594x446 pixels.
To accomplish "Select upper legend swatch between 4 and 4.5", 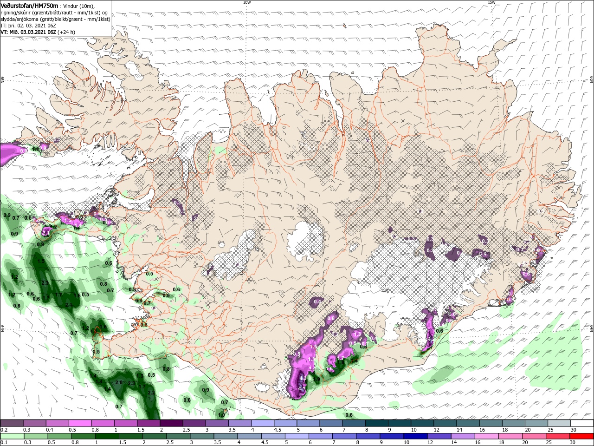I will pyautogui.click(x=263, y=423).
